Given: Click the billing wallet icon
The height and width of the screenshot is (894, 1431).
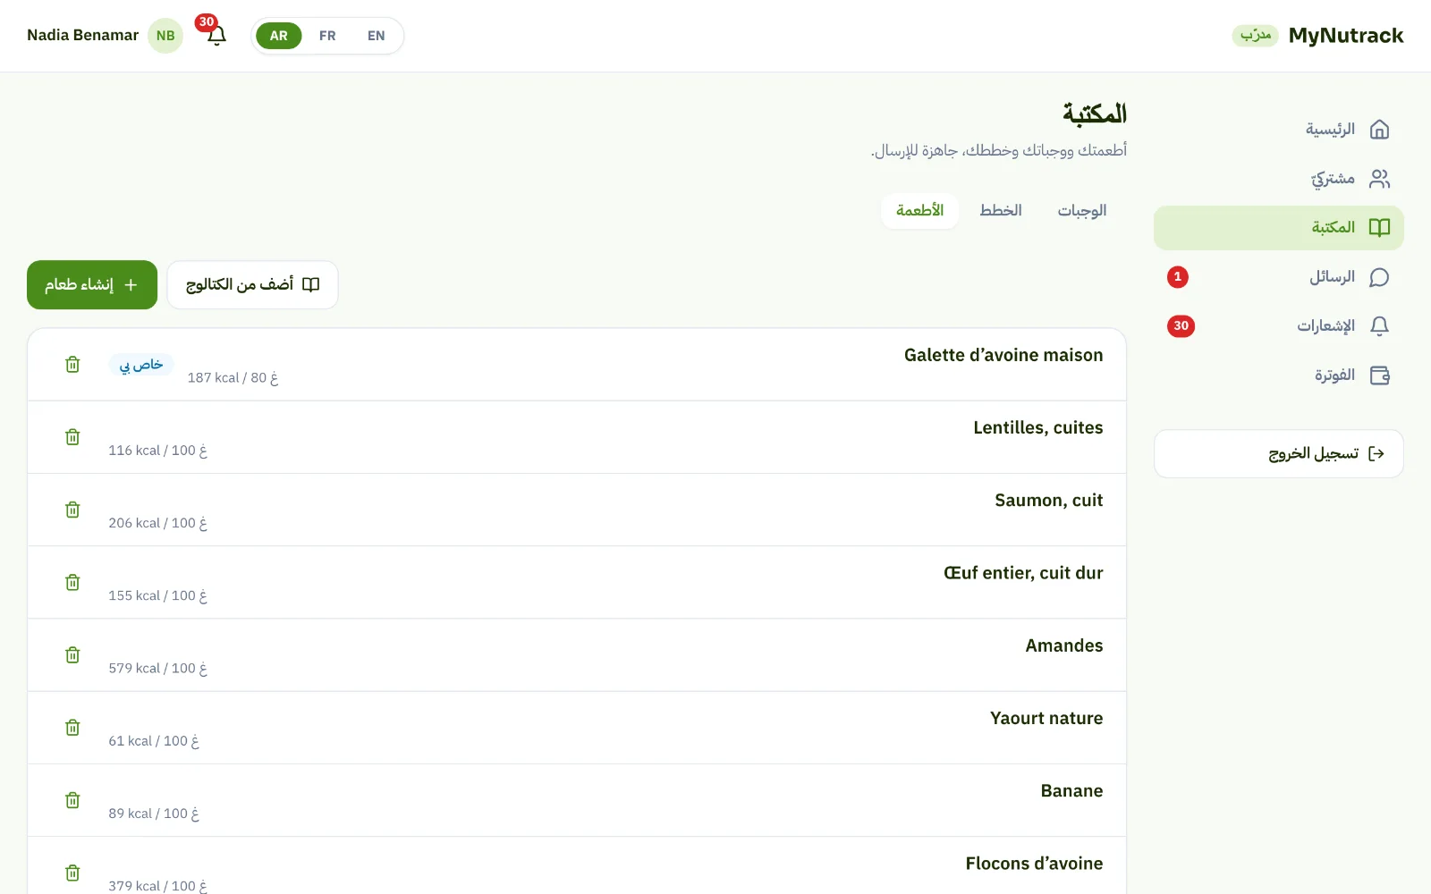Looking at the screenshot, I should (x=1379, y=375).
